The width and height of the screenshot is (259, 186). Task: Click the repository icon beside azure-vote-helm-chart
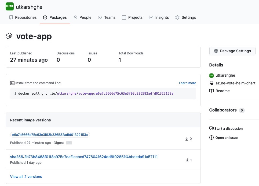211,83
